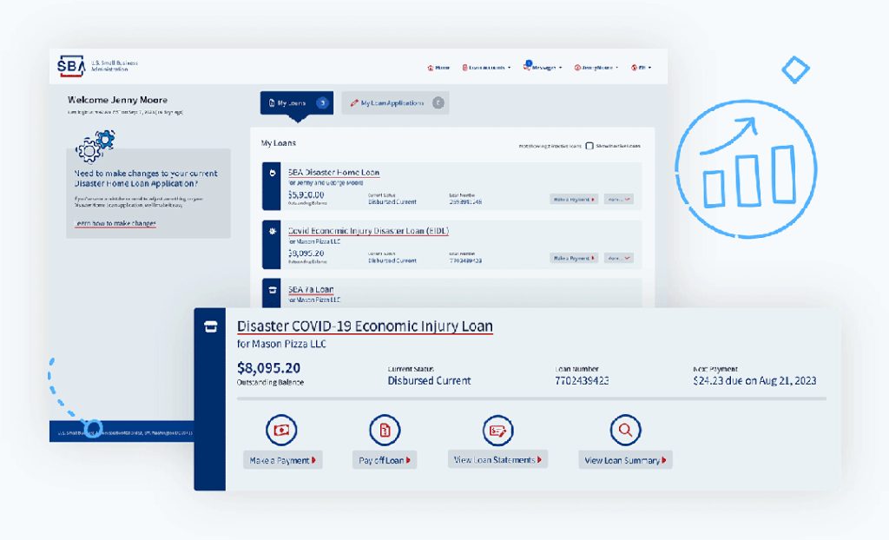Screen dimensions: 889x540
Task: Click the View Loan Statements check icon
Action: [497, 430]
